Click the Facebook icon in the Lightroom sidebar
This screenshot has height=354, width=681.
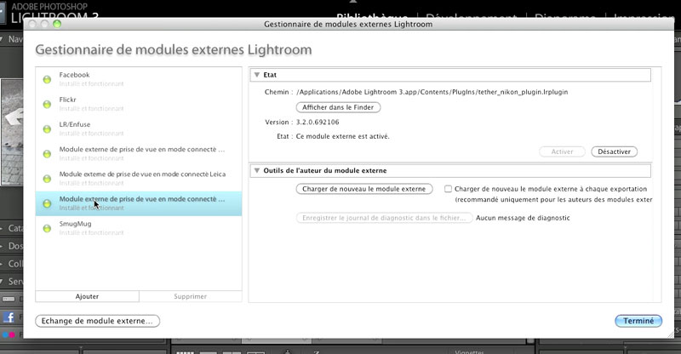pyautogui.click(x=9, y=317)
